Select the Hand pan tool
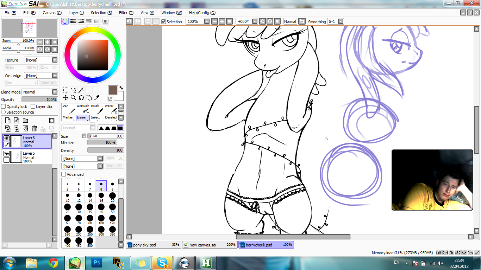 tap(89, 97)
